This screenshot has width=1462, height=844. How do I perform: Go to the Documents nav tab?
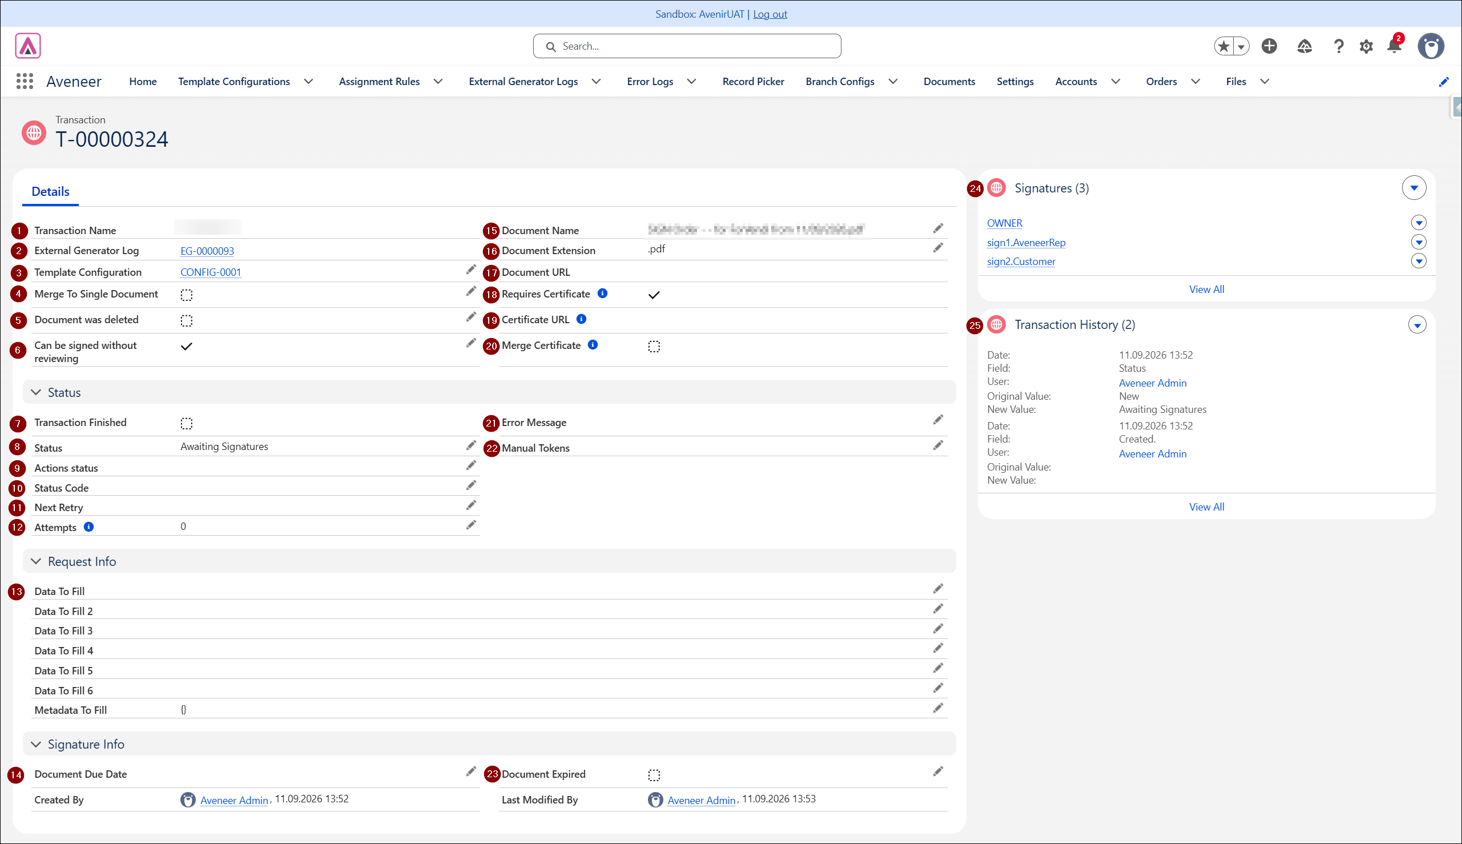coord(949,82)
